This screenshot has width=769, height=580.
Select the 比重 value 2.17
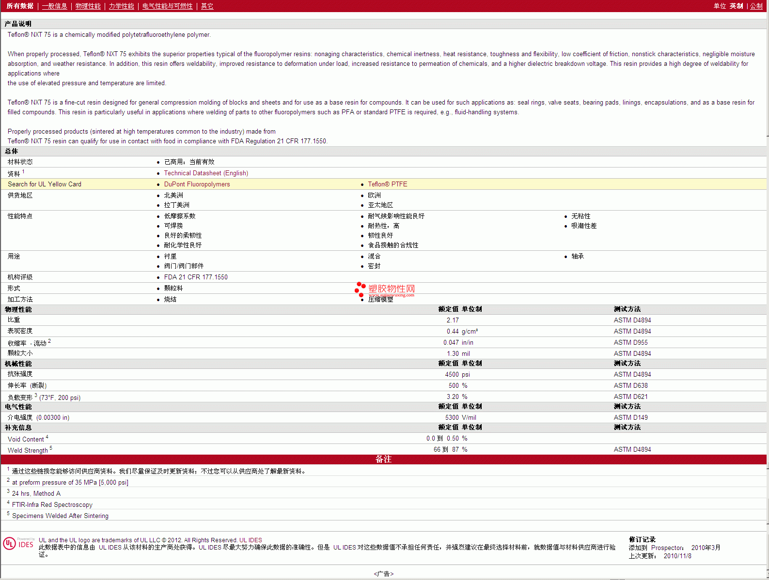[453, 320]
